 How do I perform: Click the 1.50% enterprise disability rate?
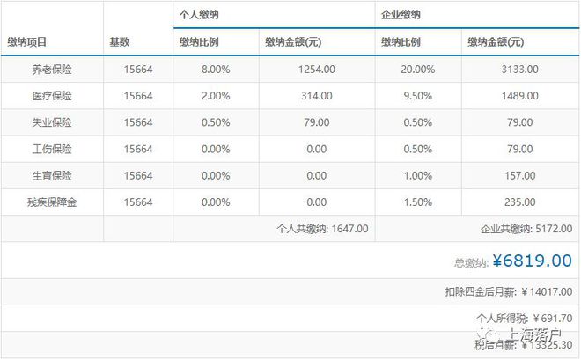417,202
